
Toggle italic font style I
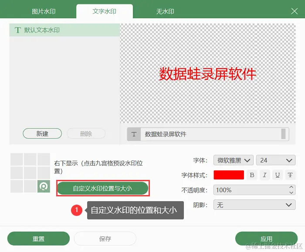(x=264, y=175)
